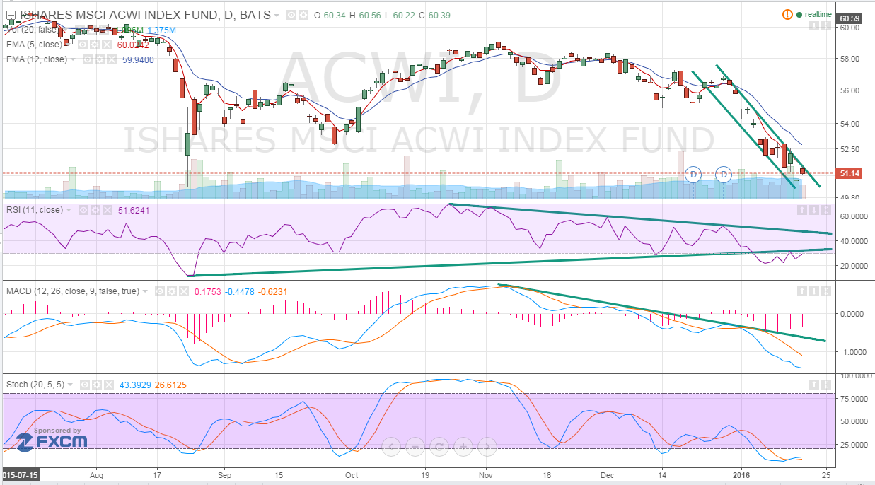Remove the EMA (12, close) indicator

[x=112, y=59]
